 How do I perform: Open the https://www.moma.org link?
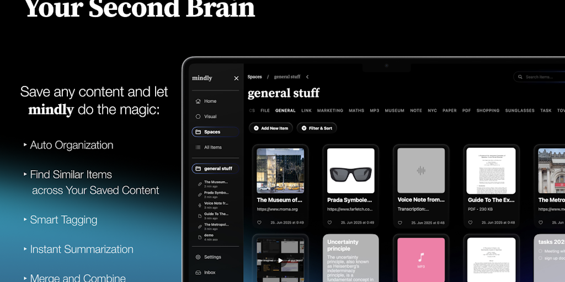click(277, 209)
